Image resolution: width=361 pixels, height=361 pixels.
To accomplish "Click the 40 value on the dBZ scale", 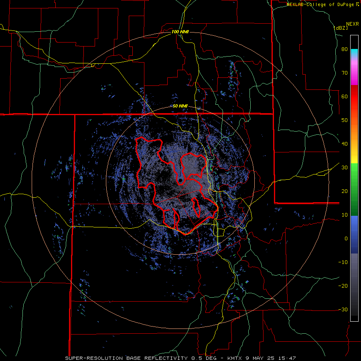I will (345, 144).
